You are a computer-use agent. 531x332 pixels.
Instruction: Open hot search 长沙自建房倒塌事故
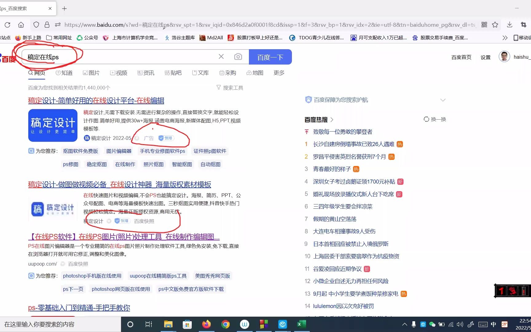click(x=353, y=144)
